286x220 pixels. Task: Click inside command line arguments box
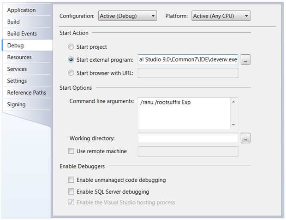pos(184,113)
